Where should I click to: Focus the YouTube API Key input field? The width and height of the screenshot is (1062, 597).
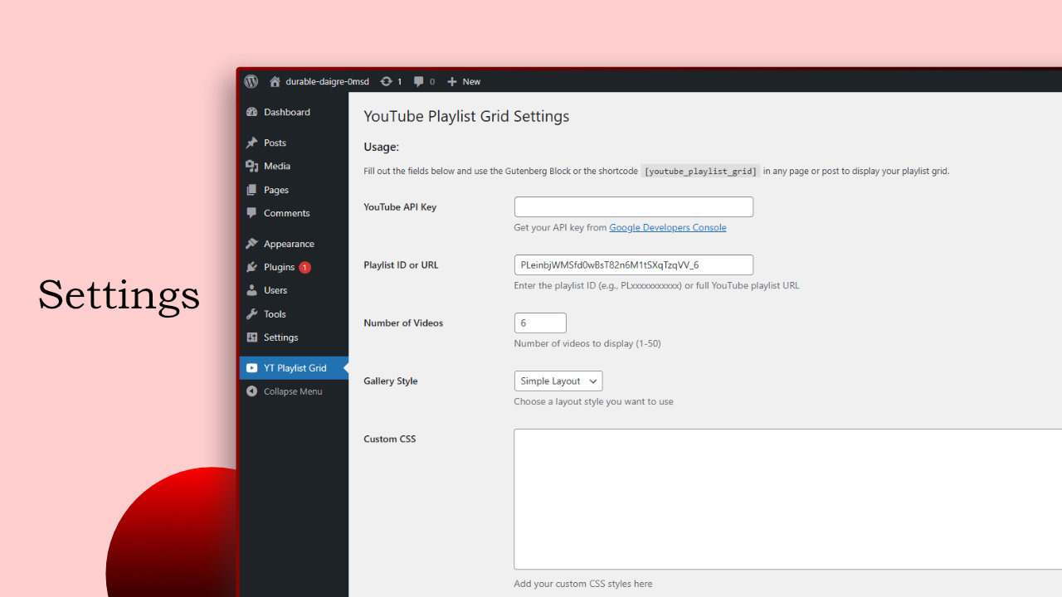[x=633, y=206]
